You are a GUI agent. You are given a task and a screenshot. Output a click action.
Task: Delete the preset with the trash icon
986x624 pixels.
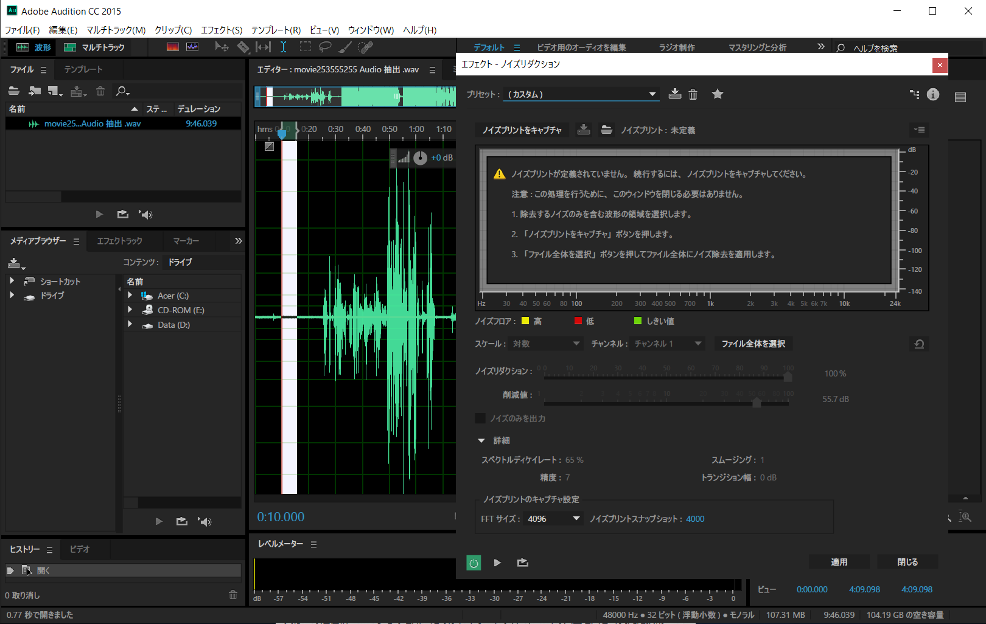tap(693, 94)
